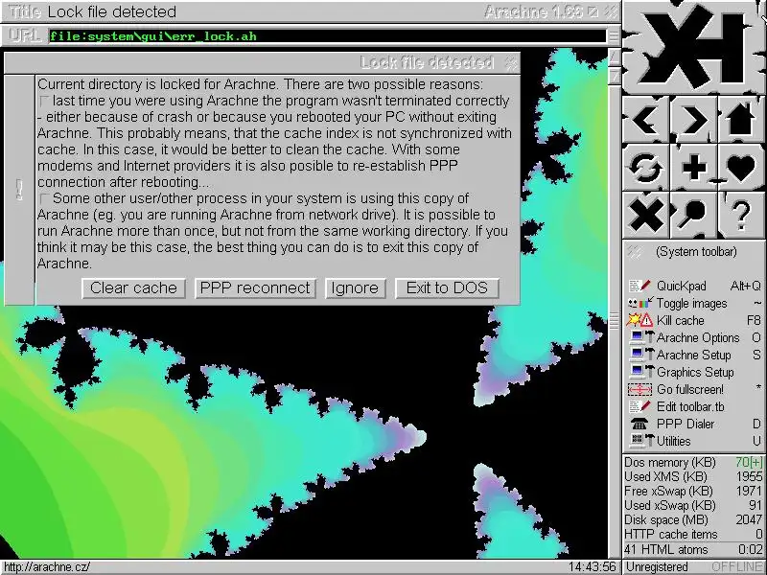This screenshot has width=767, height=575.
Task: Open Arachne Setup
Action: [x=694, y=355]
